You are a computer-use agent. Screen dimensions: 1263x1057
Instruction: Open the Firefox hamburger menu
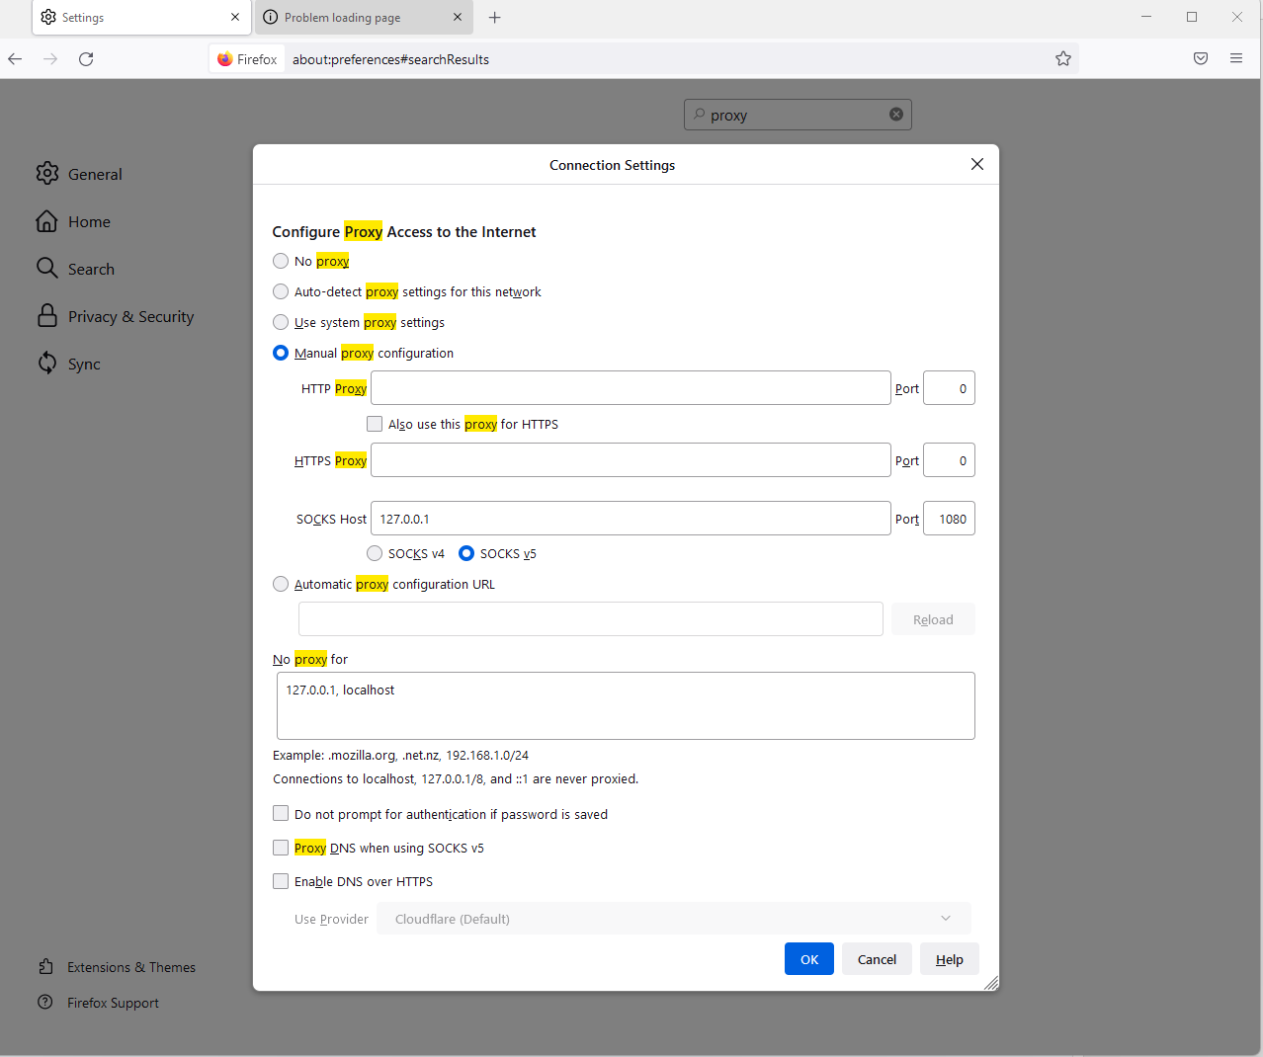(1236, 59)
